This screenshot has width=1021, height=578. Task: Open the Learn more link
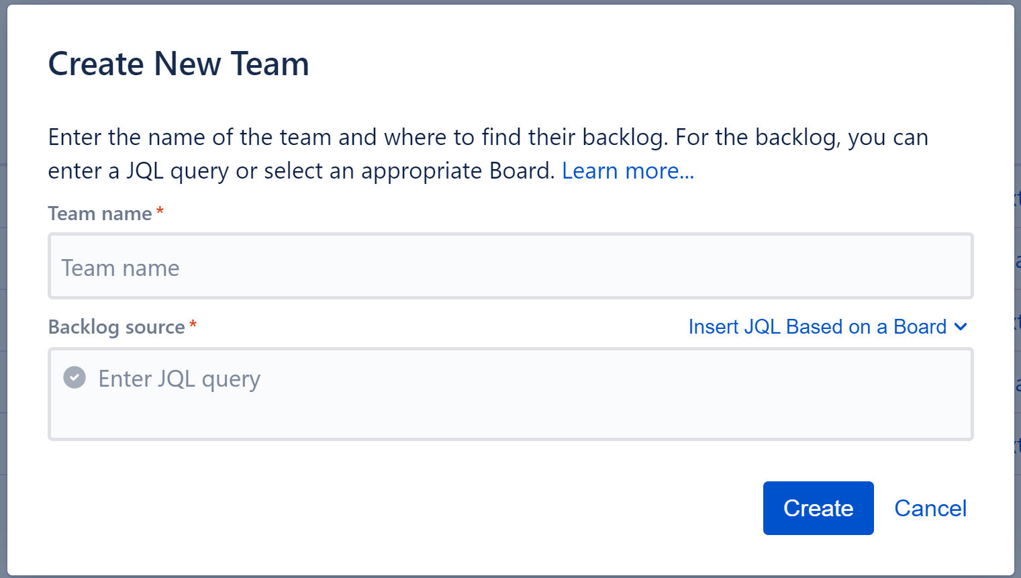coord(626,171)
